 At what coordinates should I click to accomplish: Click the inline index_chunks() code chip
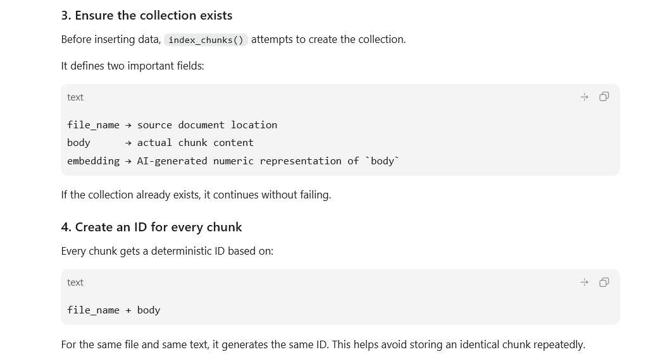(x=206, y=40)
